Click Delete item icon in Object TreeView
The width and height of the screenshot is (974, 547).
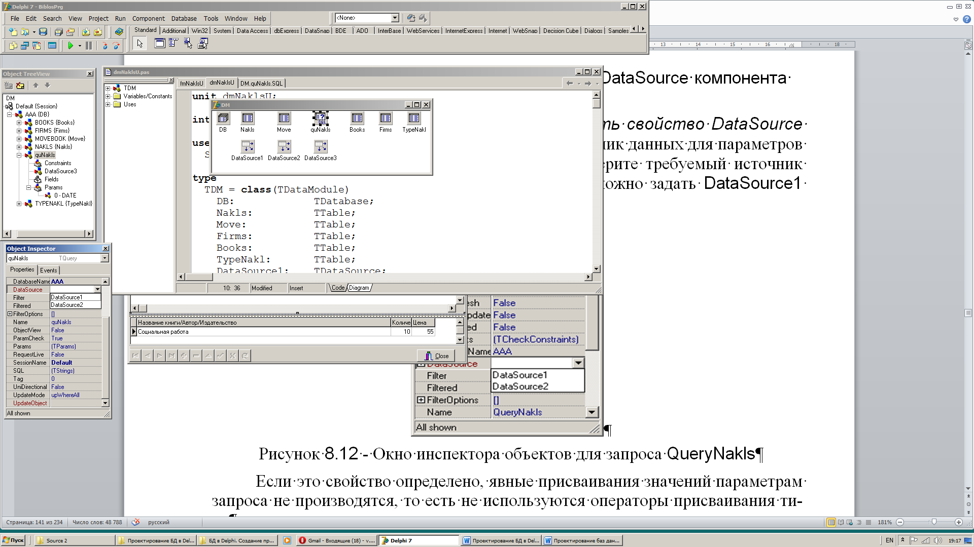[20, 86]
